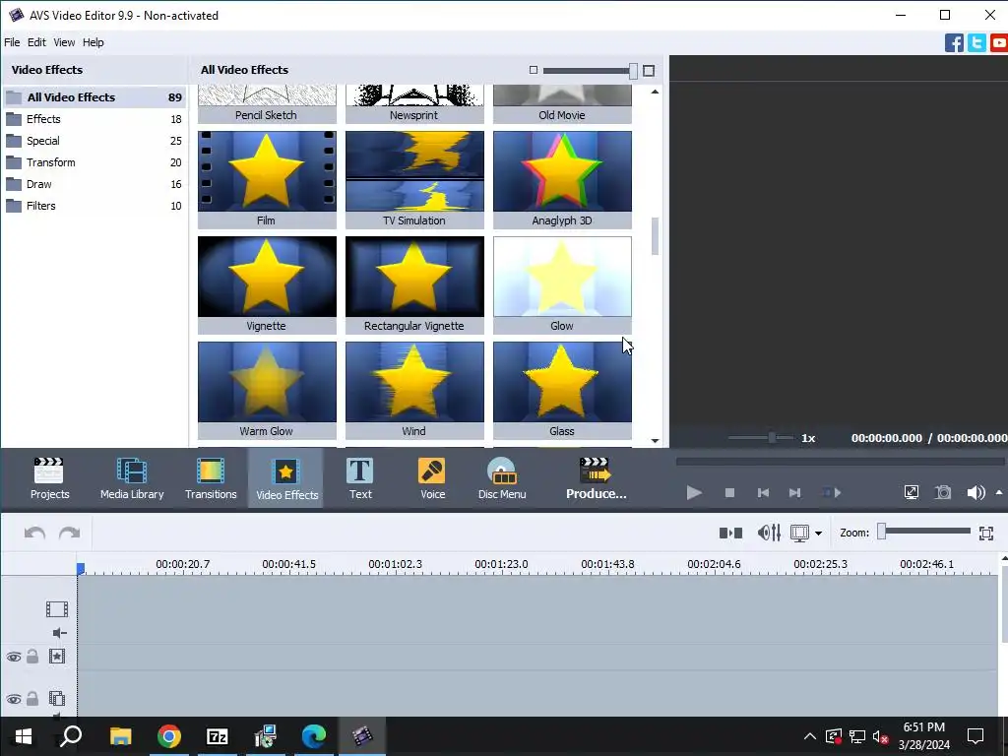Open the Help menu
Viewport: 1008px width, 756px height.
tap(94, 42)
